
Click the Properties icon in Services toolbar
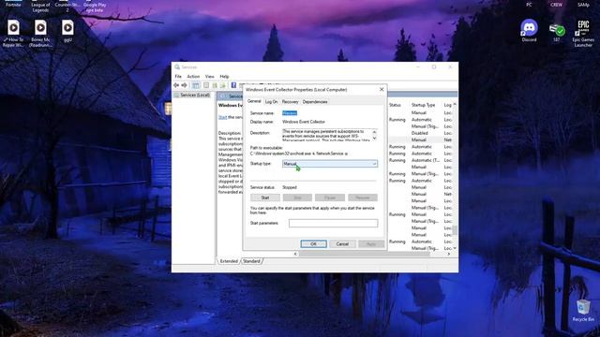tap(206, 85)
